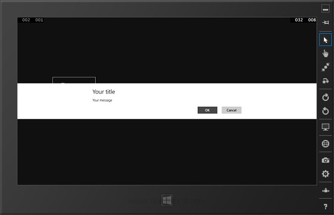Click the 002 frame counter
Screen dimensions: 334x215
(26, 20)
